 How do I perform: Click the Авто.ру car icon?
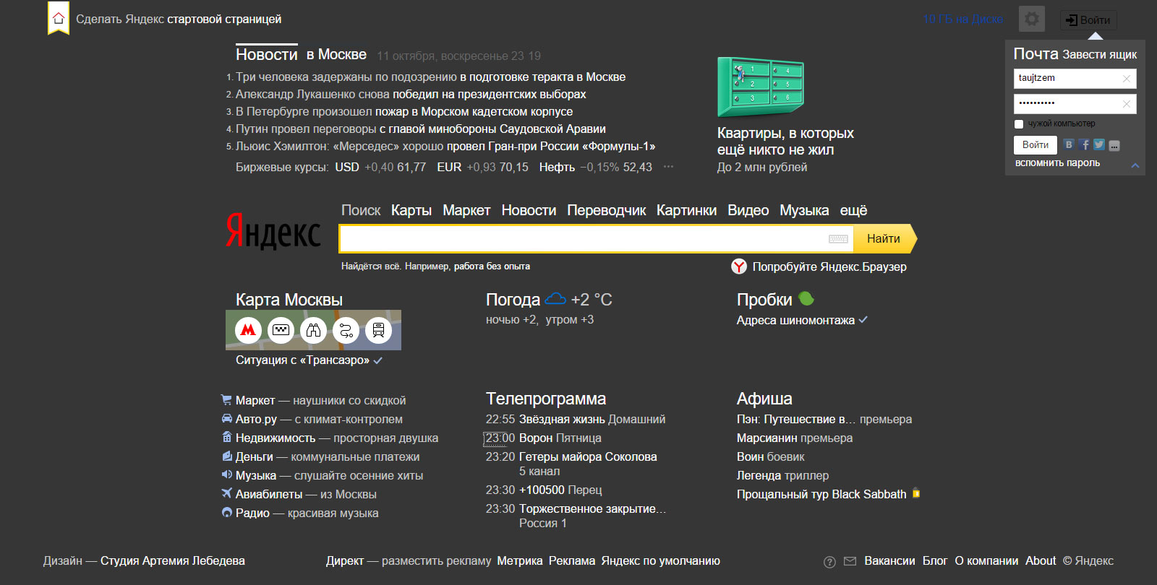(x=227, y=418)
